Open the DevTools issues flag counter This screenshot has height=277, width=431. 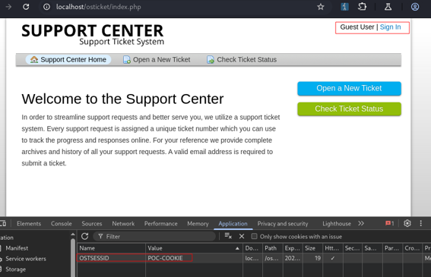(389, 223)
